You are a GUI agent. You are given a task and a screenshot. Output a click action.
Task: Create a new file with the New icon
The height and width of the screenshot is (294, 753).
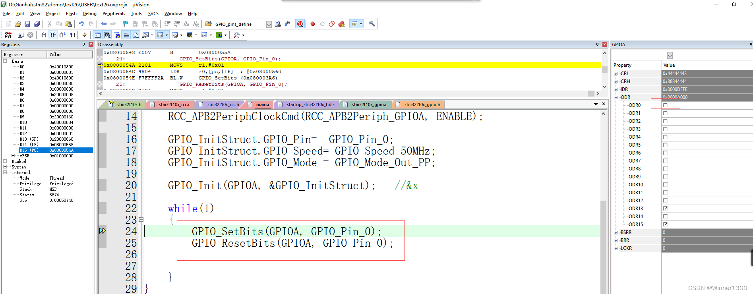tap(8, 24)
